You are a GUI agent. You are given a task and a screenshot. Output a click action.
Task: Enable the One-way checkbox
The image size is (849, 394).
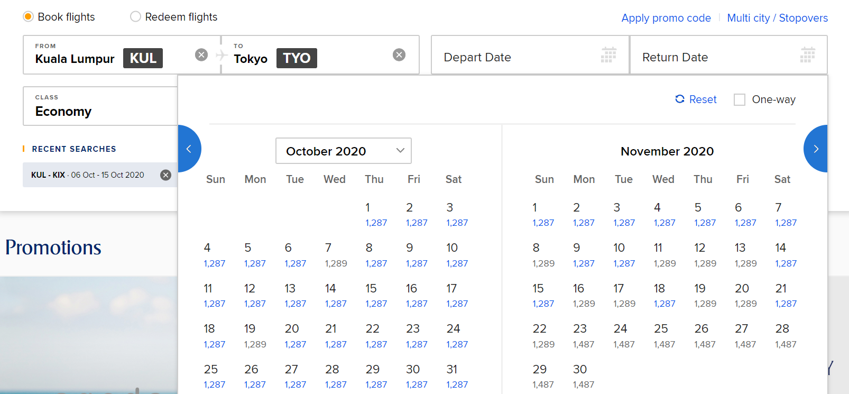(739, 99)
